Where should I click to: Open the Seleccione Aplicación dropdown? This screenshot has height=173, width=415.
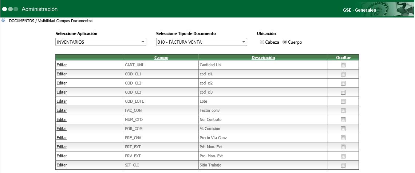point(101,42)
